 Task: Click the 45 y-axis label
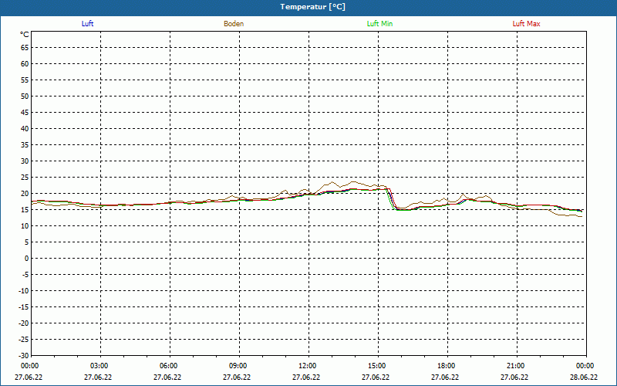click(25, 113)
